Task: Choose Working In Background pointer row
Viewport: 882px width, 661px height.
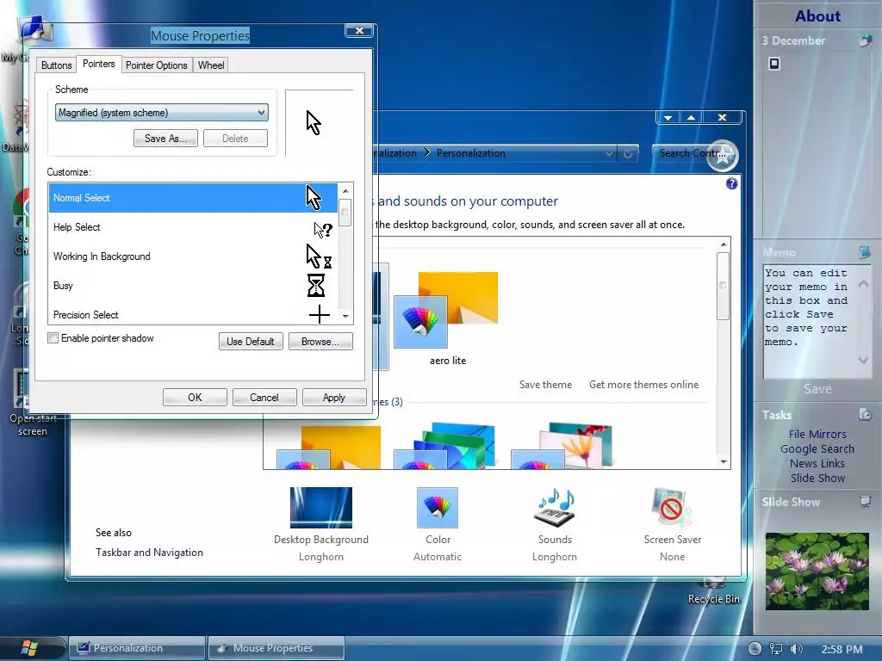Action: pos(193,256)
